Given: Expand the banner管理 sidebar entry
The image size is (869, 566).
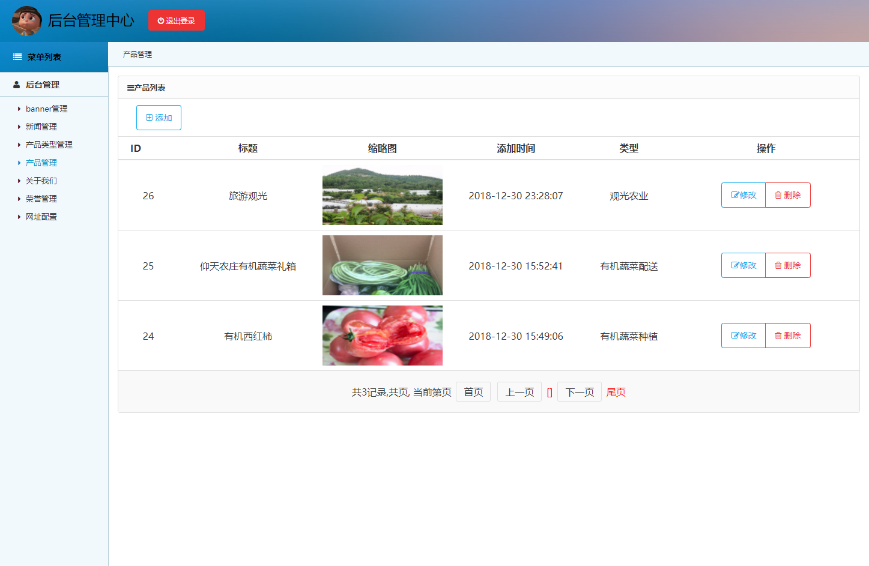Looking at the screenshot, I should (x=46, y=109).
